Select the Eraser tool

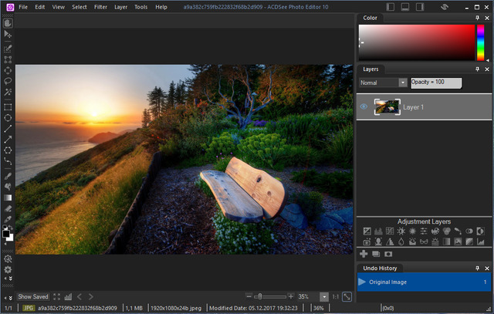tap(8, 208)
